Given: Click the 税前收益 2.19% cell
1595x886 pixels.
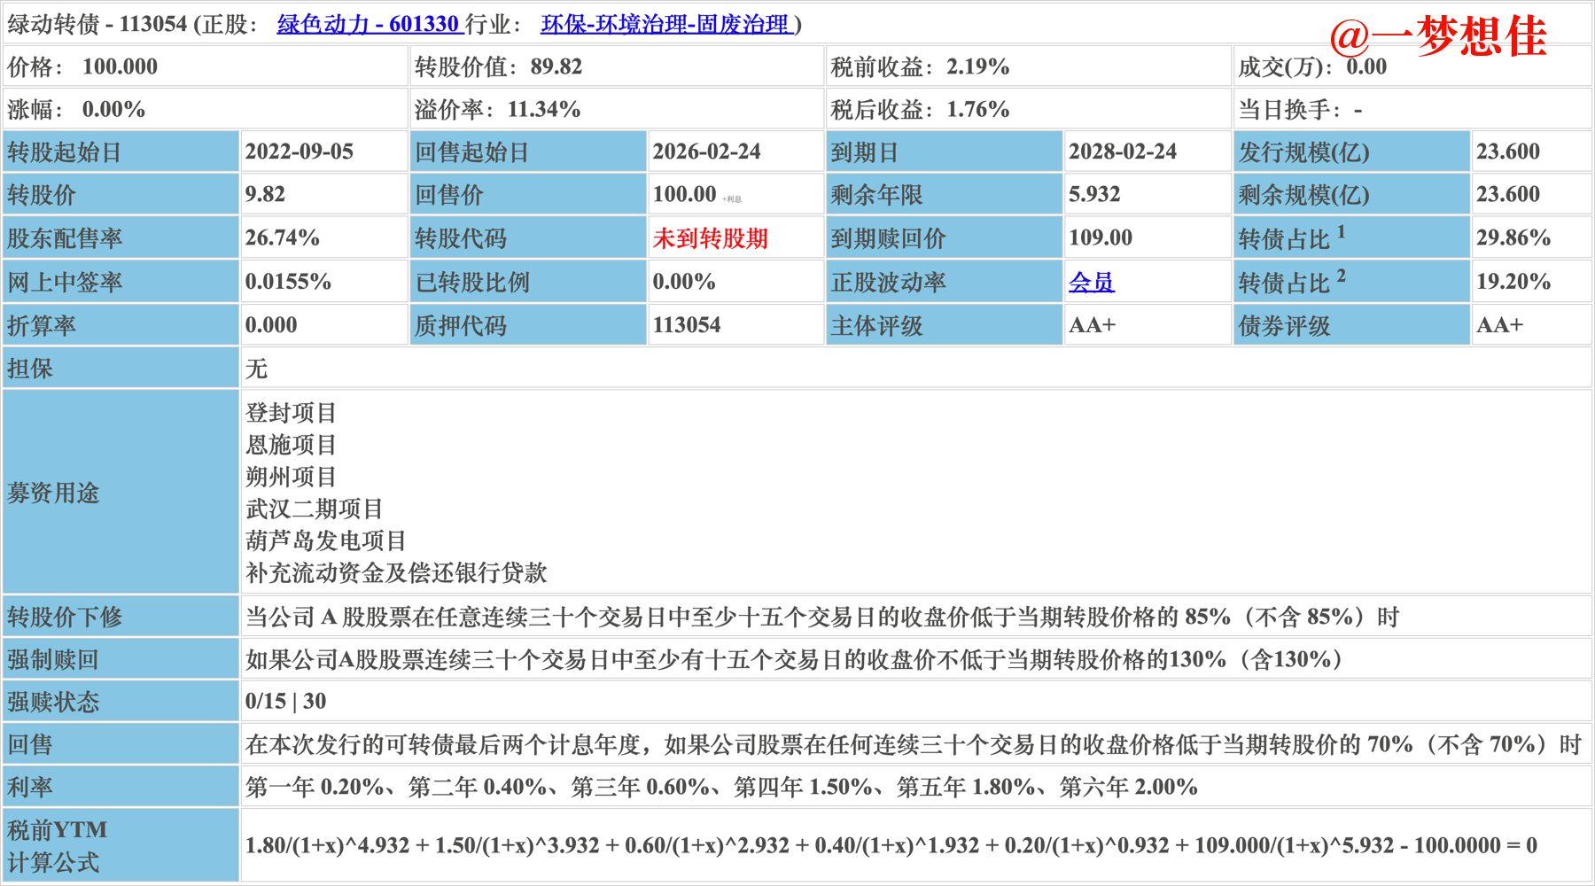Looking at the screenshot, I should 1028,66.
